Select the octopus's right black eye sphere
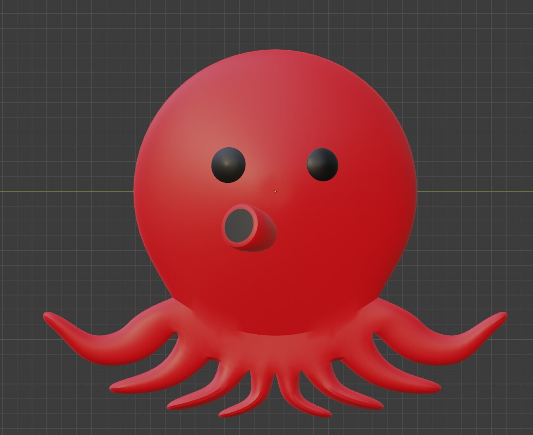This screenshot has width=533, height=435. point(322,164)
